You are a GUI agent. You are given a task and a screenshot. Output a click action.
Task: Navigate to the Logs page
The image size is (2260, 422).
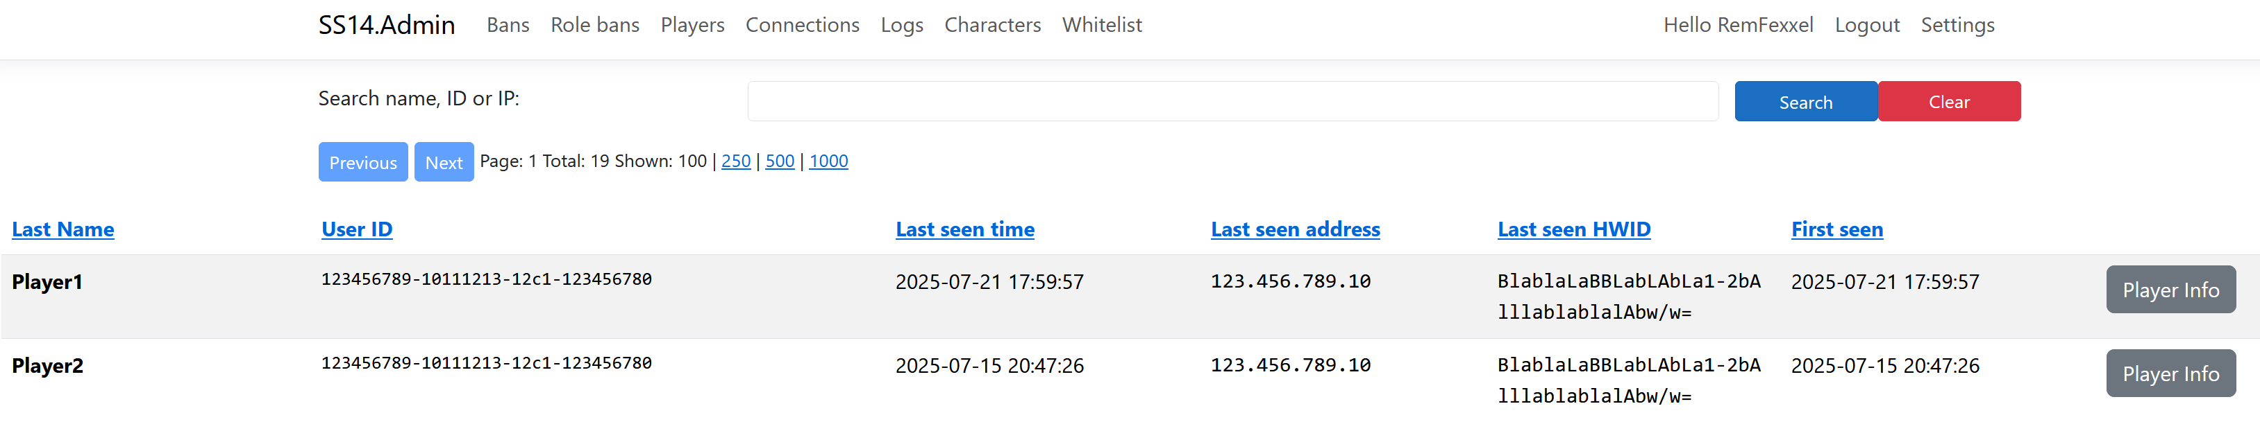coord(902,26)
